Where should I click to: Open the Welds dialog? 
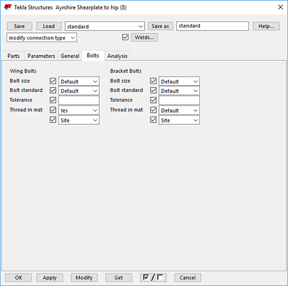(145, 37)
